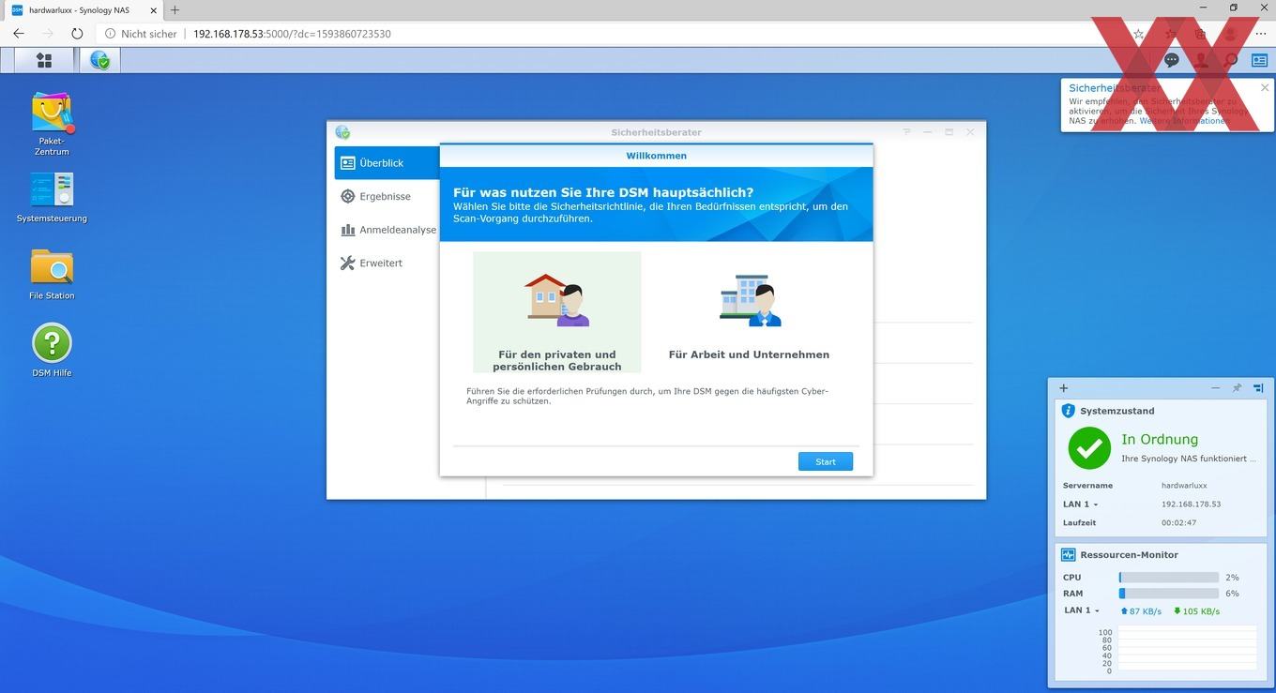Choose Arbeit und Unternehmen option
Viewport: 1276px width, 693px height.
point(749,311)
